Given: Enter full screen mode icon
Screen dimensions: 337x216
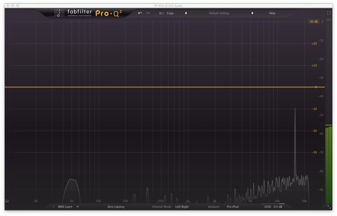Looking at the screenshot, I should coord(329,13).
